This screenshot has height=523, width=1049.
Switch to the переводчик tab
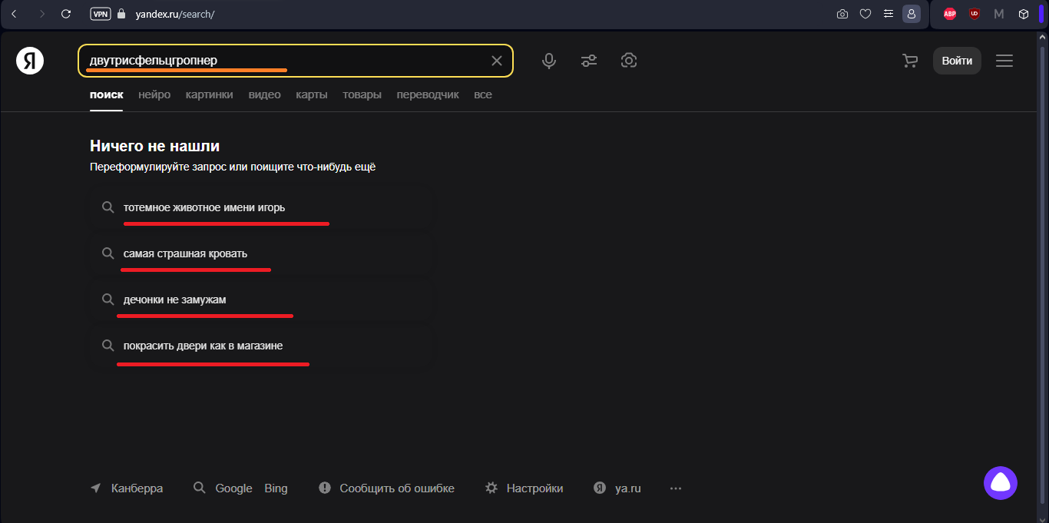coord(428,95)
